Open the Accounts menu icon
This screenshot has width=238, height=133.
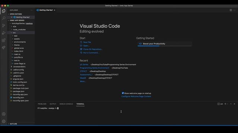[4, 114]
